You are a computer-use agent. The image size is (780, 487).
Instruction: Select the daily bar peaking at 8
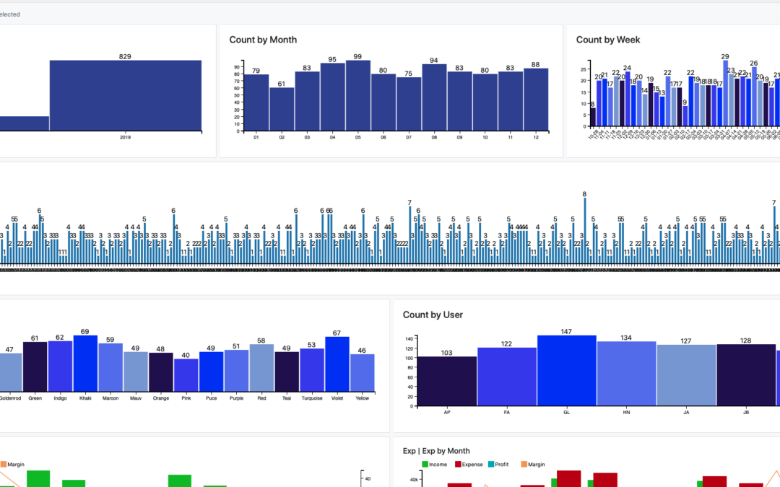[584, 231]
